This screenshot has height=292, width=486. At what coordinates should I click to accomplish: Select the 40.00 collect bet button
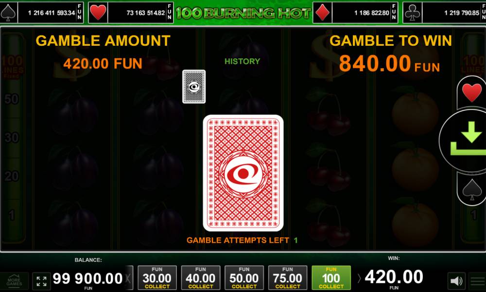coord(201,278)
